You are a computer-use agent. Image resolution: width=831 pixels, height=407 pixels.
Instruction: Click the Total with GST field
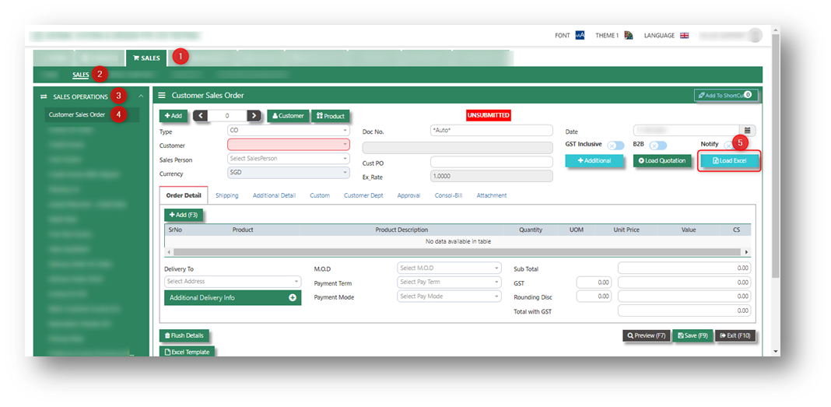[x=684, y=311]
